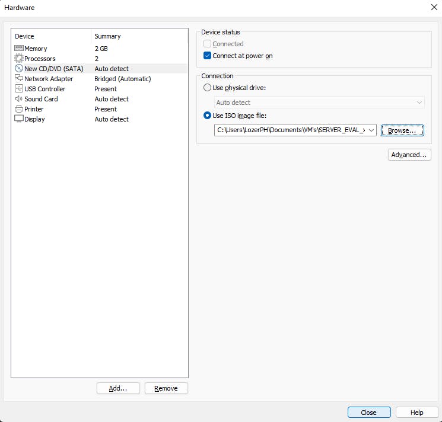
Task: Close the Hardware dialog via Close button
Action: point(369,413)
